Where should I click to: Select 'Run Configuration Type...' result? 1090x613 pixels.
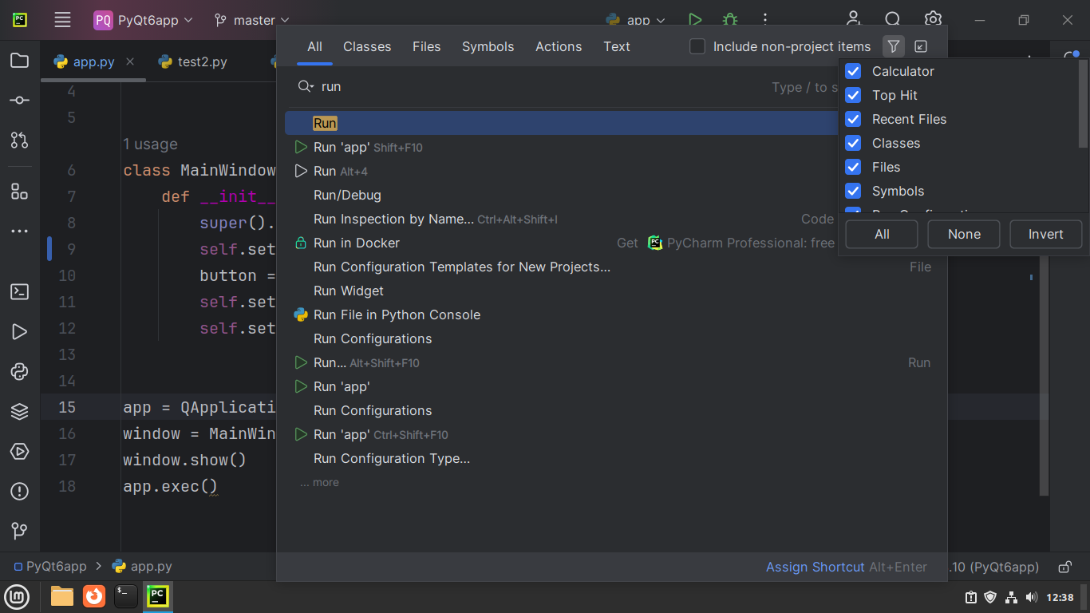tap(612, 458)
